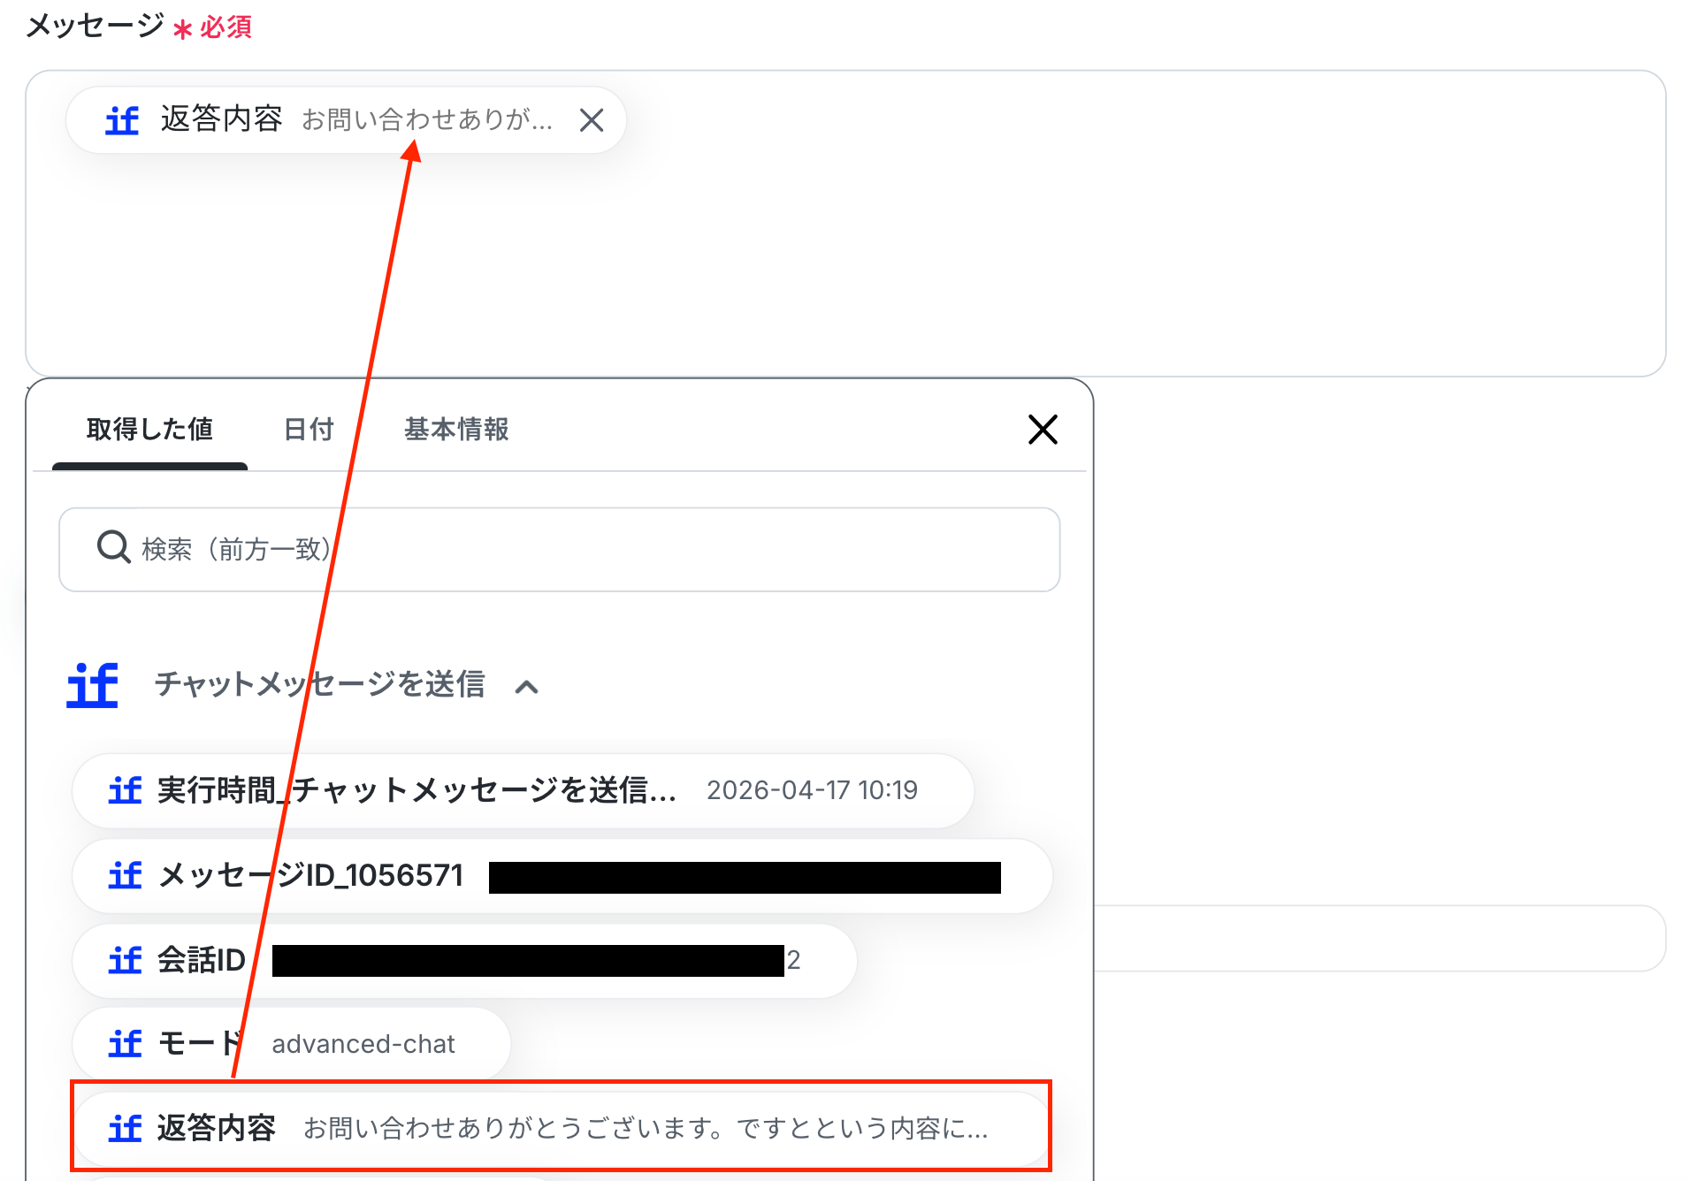
Task: Click the if icon on 会話ID row
Action: 125,960
